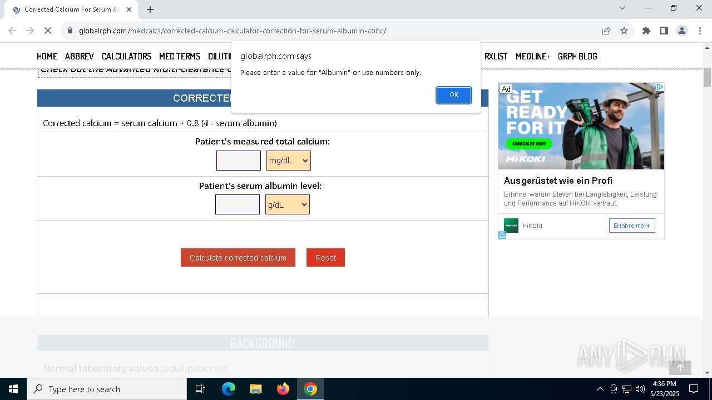The width and height of the screenshot is (712, 400).
Task: Click the site lock icon in address bar
Action: tap(70, 31)
